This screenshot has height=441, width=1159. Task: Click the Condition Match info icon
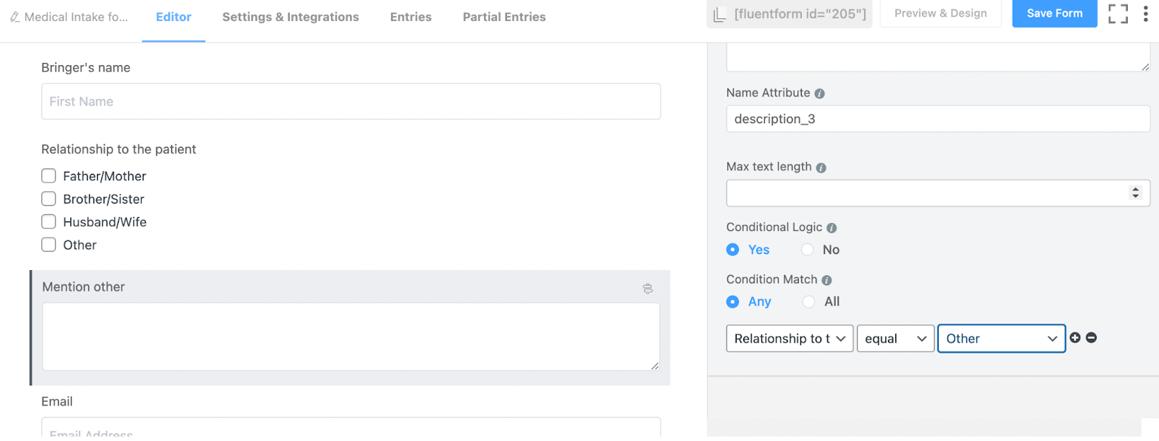pyautogui.click(x=827, y=280)
